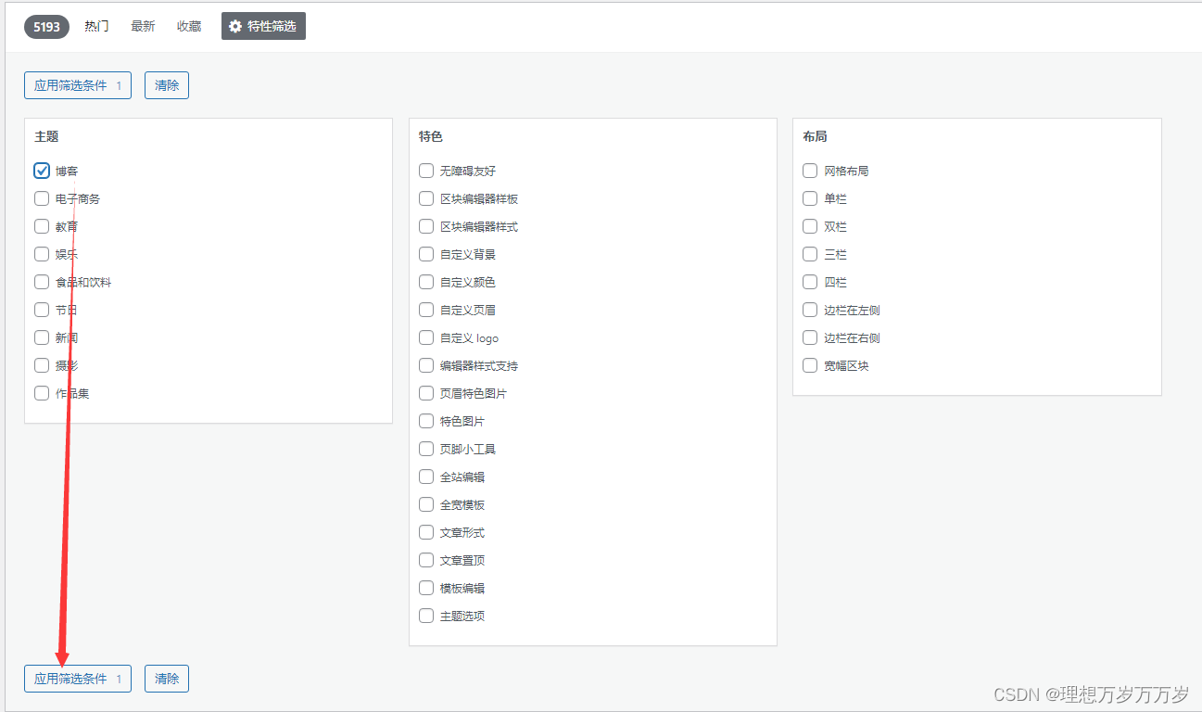The image size is (1202, 712).
Task: Check the 教育 checkbox
Action: [x=42, y=226]
